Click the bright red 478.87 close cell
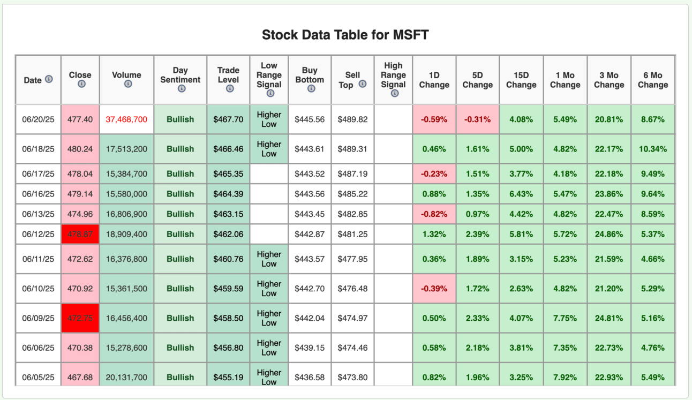The image size is (692, 400). tap(80, 234)
